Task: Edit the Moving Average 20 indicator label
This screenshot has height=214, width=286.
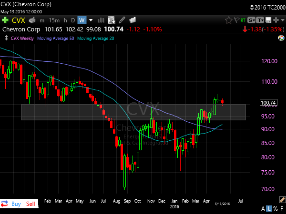Action: tap(96, 39)
